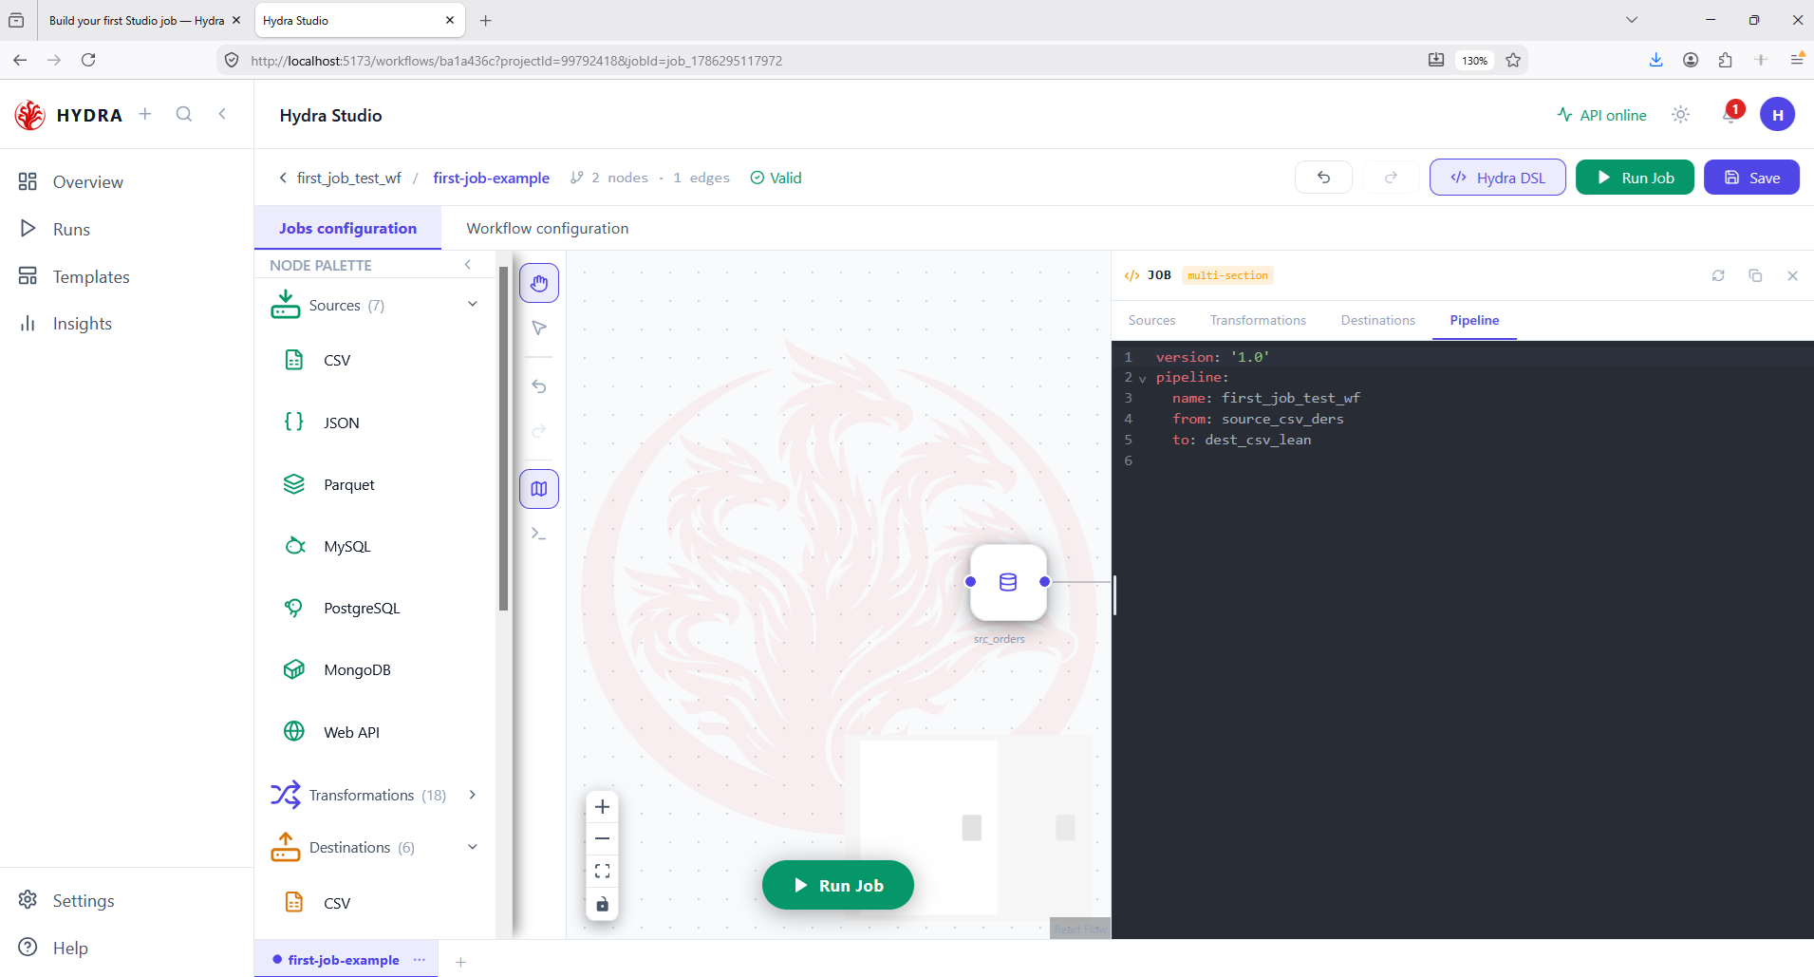Select the hand pan tool on canvas

pos(539,283)
